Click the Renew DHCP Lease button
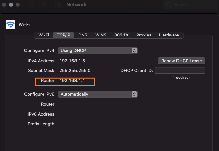This screenshot has width=219, height=151. [181, 61]
